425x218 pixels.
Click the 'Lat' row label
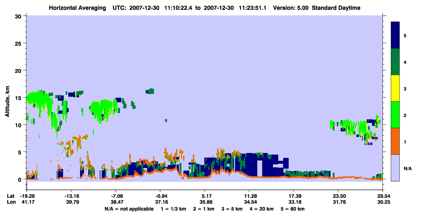(x=10, y=196)
